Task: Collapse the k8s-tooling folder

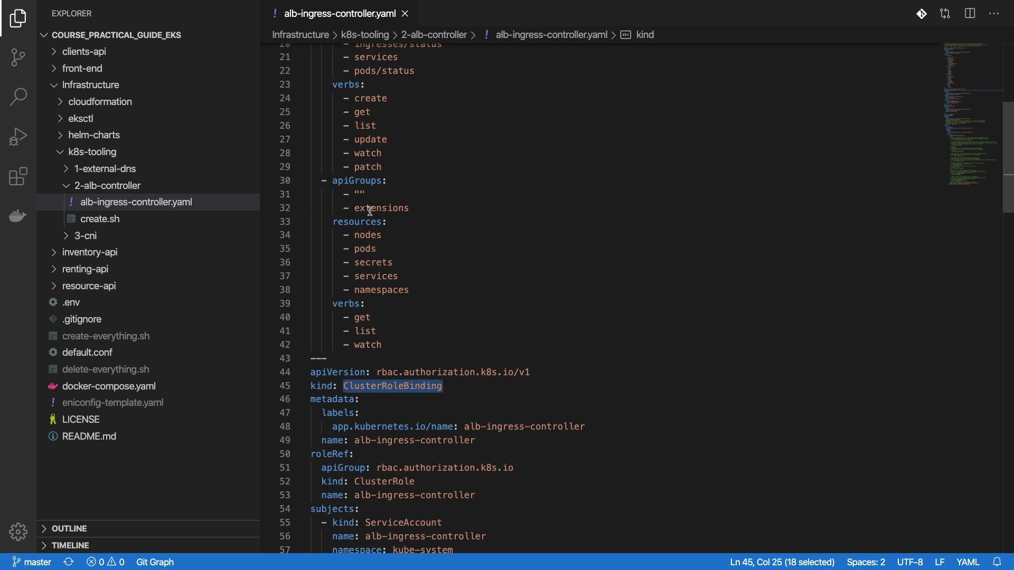Action: pyautogui.click(x=92, y=152)
